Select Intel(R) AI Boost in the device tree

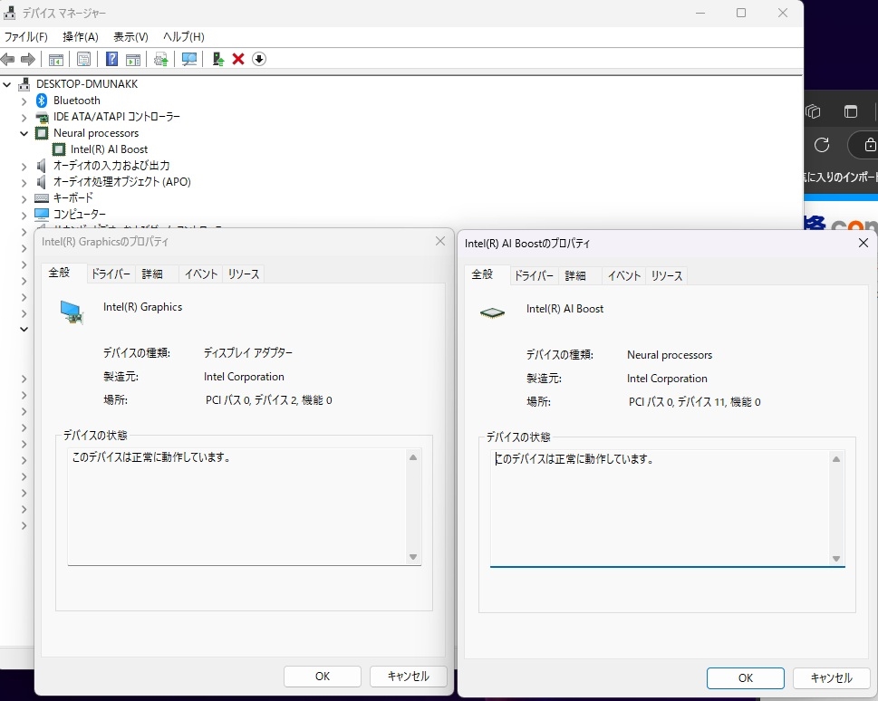(110, 149)
